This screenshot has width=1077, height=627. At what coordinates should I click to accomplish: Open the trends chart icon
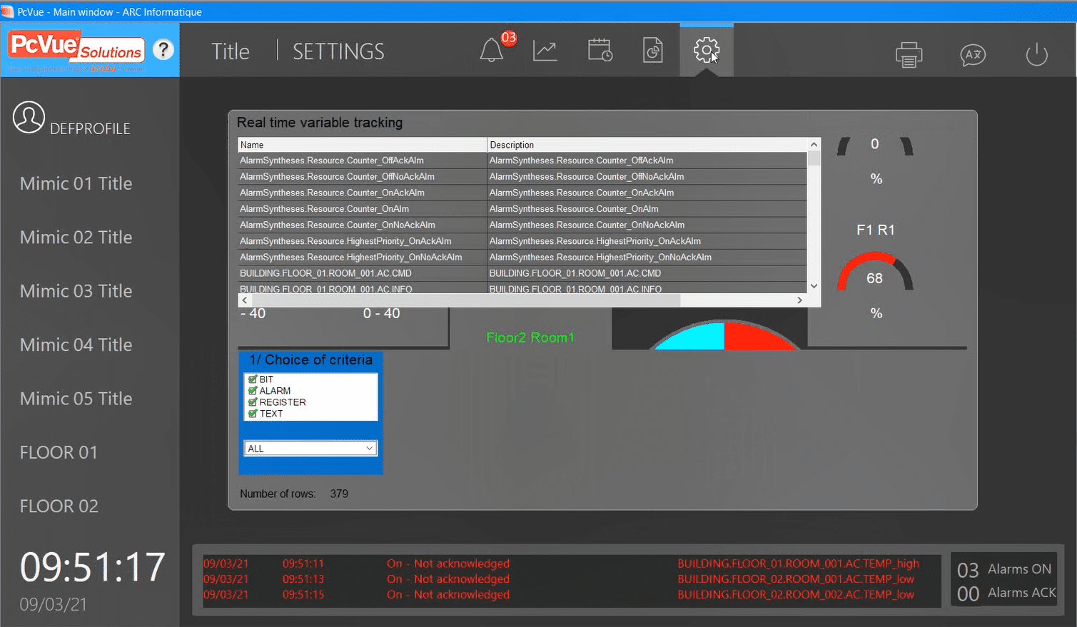pos(545,51)
